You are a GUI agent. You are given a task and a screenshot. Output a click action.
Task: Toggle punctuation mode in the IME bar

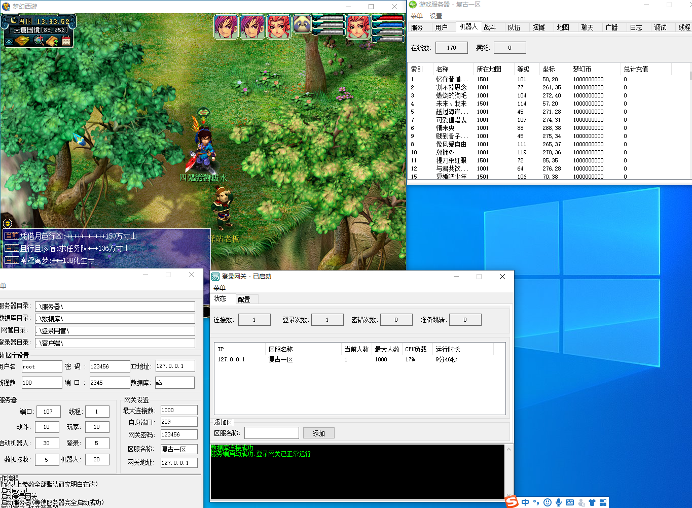pos(536,502)
